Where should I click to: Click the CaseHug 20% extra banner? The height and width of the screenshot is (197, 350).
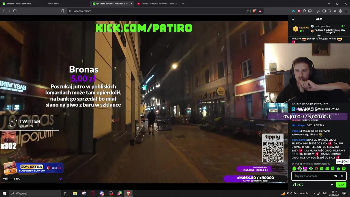tap(33, 168)
